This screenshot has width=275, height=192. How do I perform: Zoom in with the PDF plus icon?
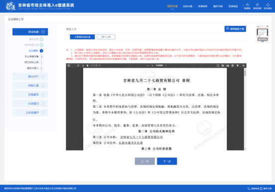tap(152, 65)
